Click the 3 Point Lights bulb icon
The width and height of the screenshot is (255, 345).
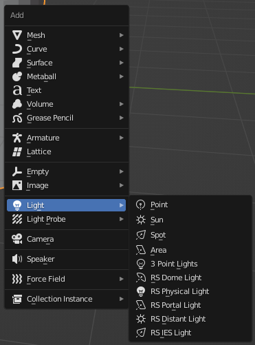(x=141, y=264)
